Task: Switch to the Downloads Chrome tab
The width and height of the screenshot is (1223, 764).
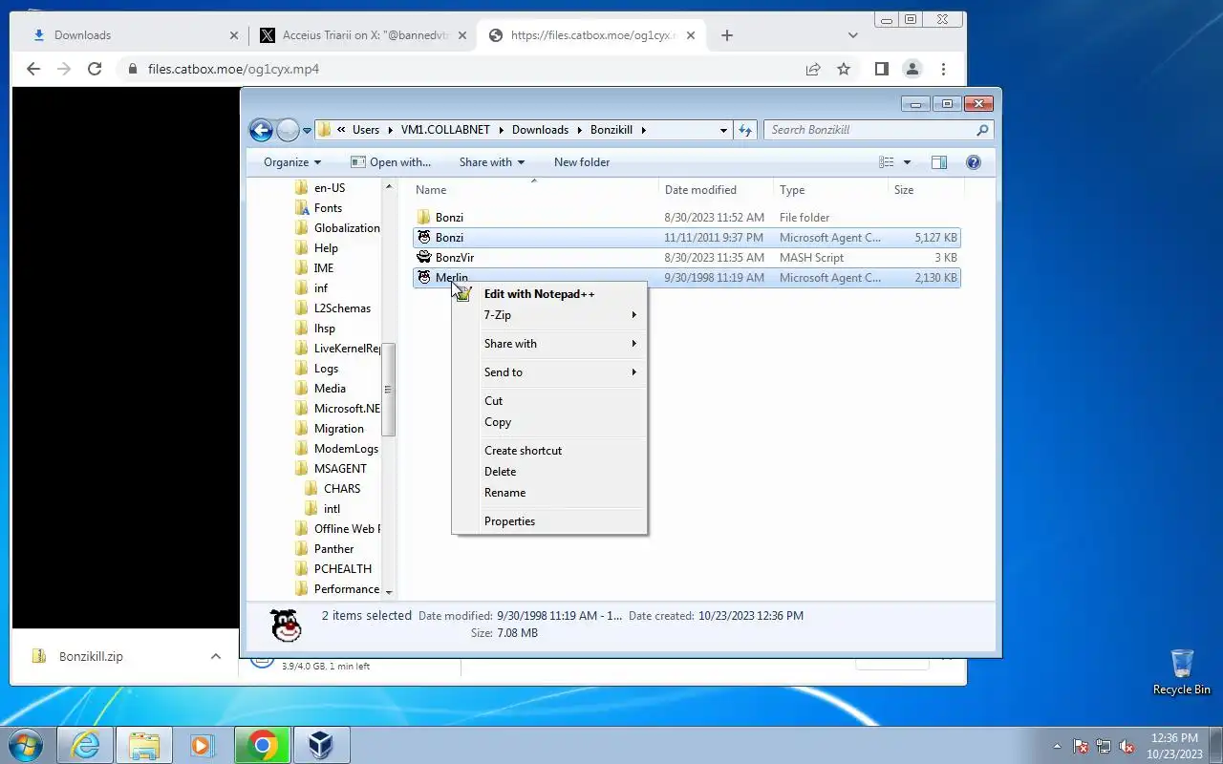Action: pos(134,35)
